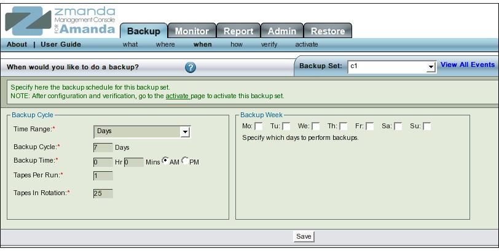499x251 pixels.
Task: Check the Sunday backup checkbox
Action: click(x=426, y=126)
